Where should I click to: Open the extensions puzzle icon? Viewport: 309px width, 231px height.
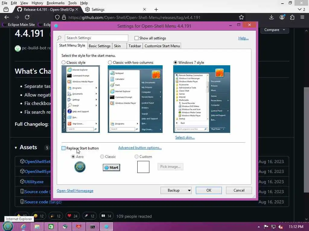coord(292,17)
